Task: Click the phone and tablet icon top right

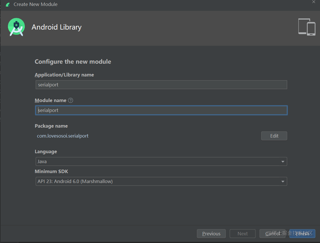Action: (x=306, y=27)
